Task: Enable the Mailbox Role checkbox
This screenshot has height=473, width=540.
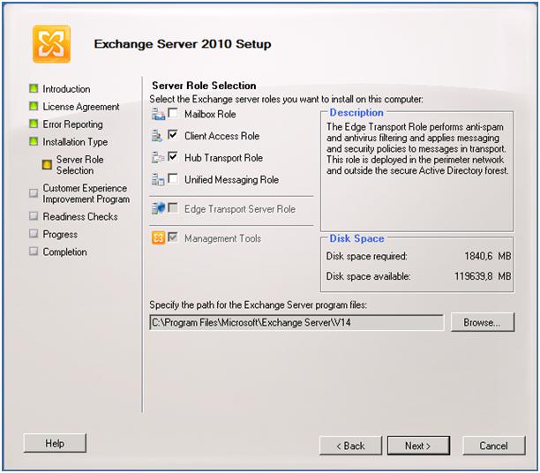Action: 173,113
